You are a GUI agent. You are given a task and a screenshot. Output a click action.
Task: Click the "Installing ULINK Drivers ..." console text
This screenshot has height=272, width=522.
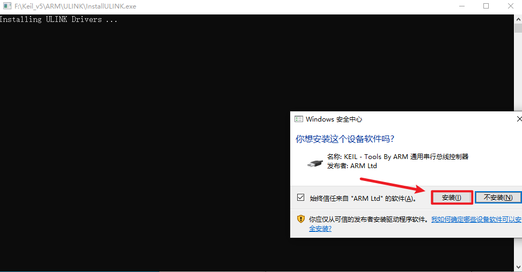[58, 20]
